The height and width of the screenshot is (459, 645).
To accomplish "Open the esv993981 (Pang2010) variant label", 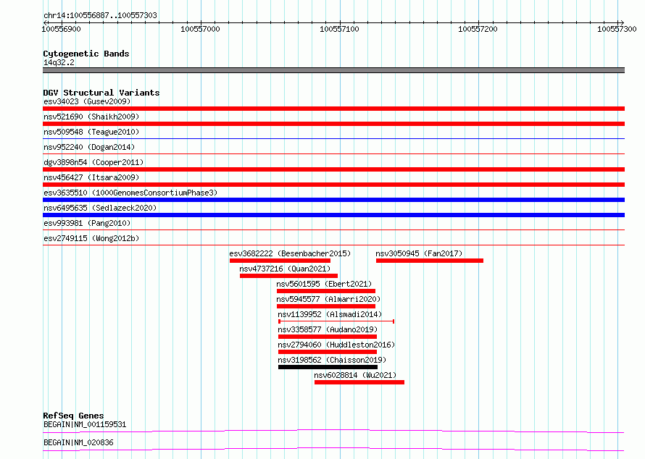I will click(x=87, y=223).
